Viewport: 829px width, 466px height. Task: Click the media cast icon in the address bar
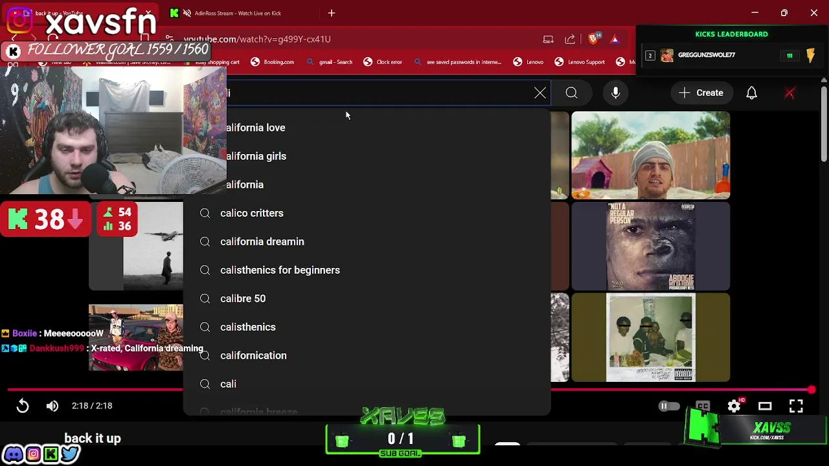point(549,39)
